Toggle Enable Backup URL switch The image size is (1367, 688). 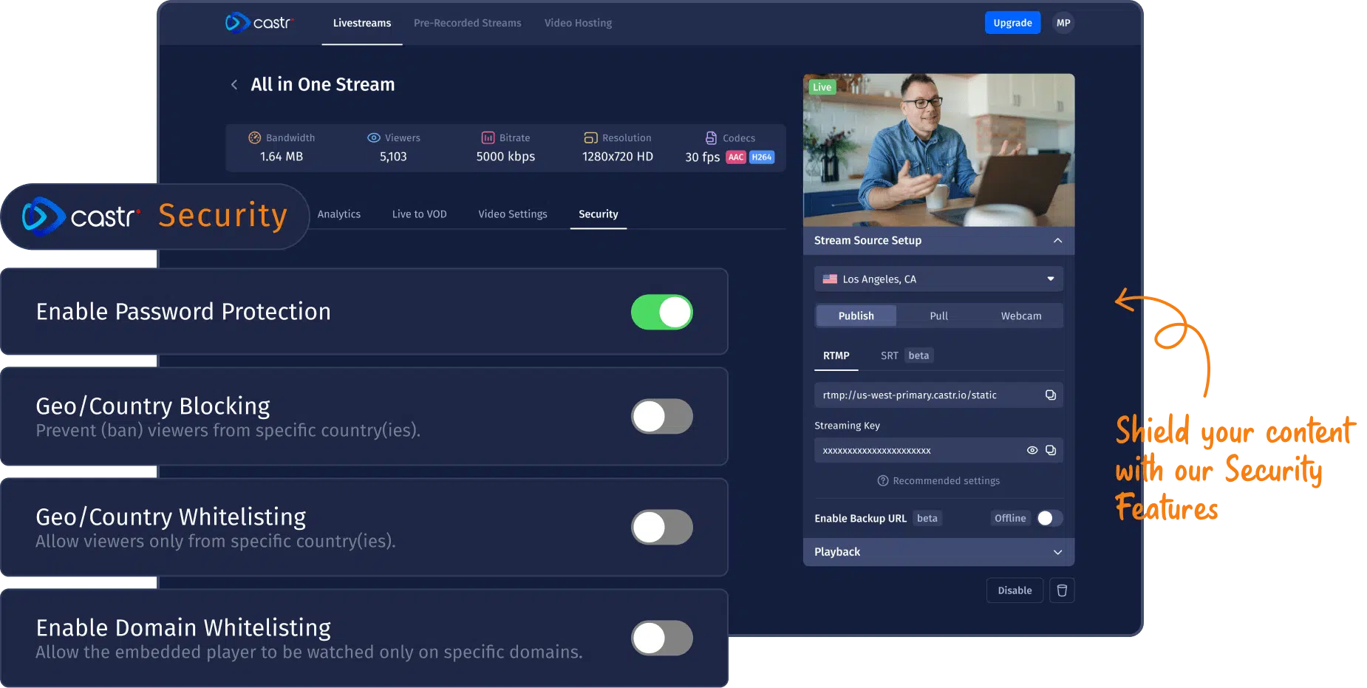(1049, 519)
